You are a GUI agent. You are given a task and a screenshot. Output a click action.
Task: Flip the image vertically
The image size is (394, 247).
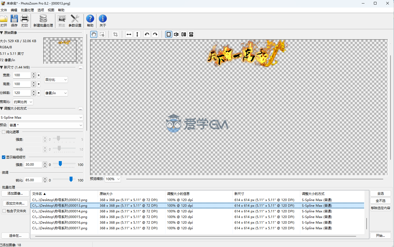(x=137, y=34)
